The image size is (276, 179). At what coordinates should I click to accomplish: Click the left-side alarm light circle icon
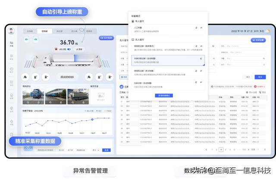[25, 77]
